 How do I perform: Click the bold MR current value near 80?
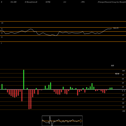(x=117, y=74)
